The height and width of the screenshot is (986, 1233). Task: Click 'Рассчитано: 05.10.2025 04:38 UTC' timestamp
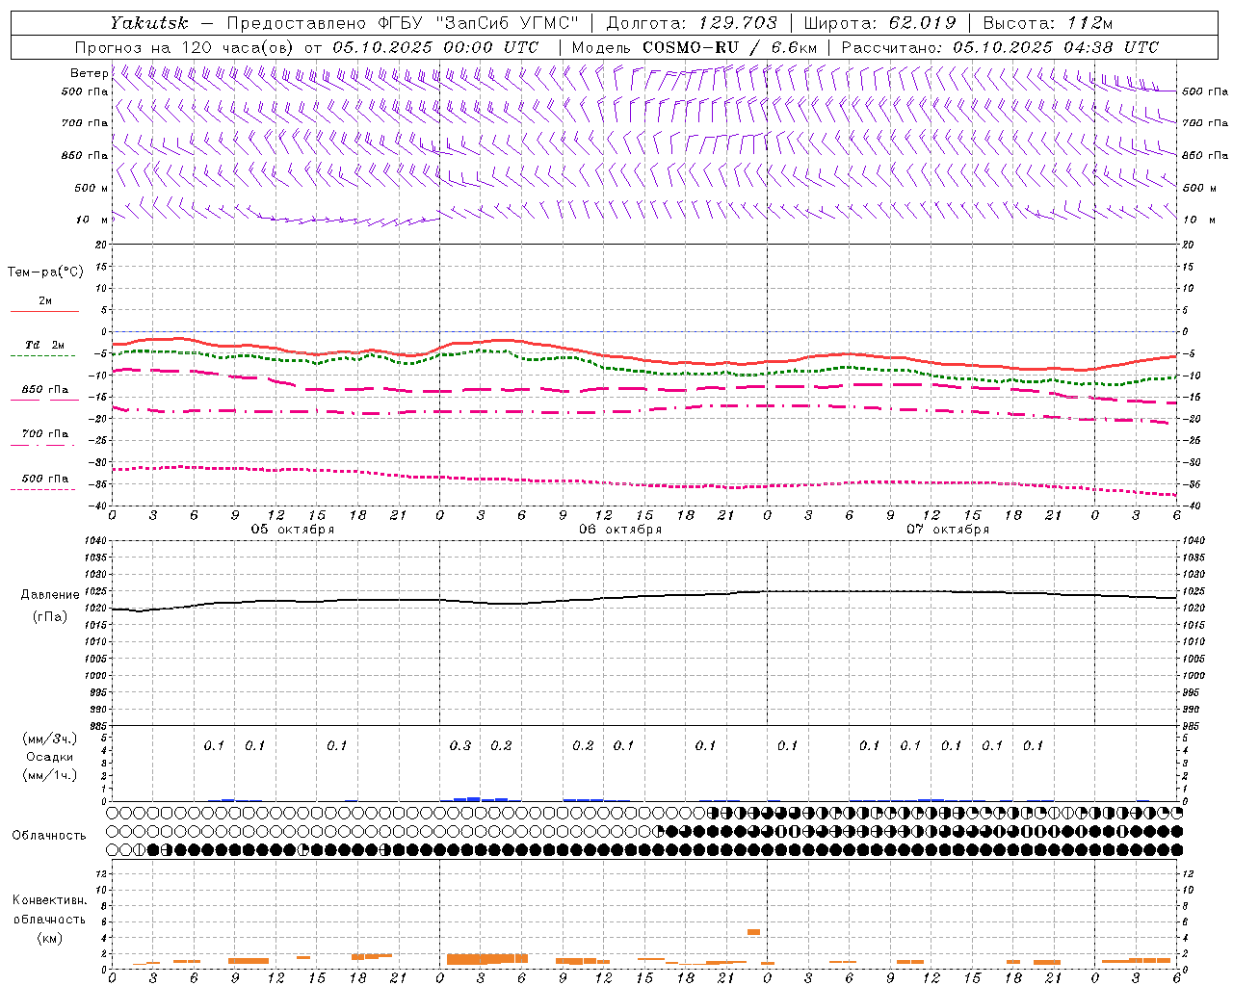pos(1000,47)
